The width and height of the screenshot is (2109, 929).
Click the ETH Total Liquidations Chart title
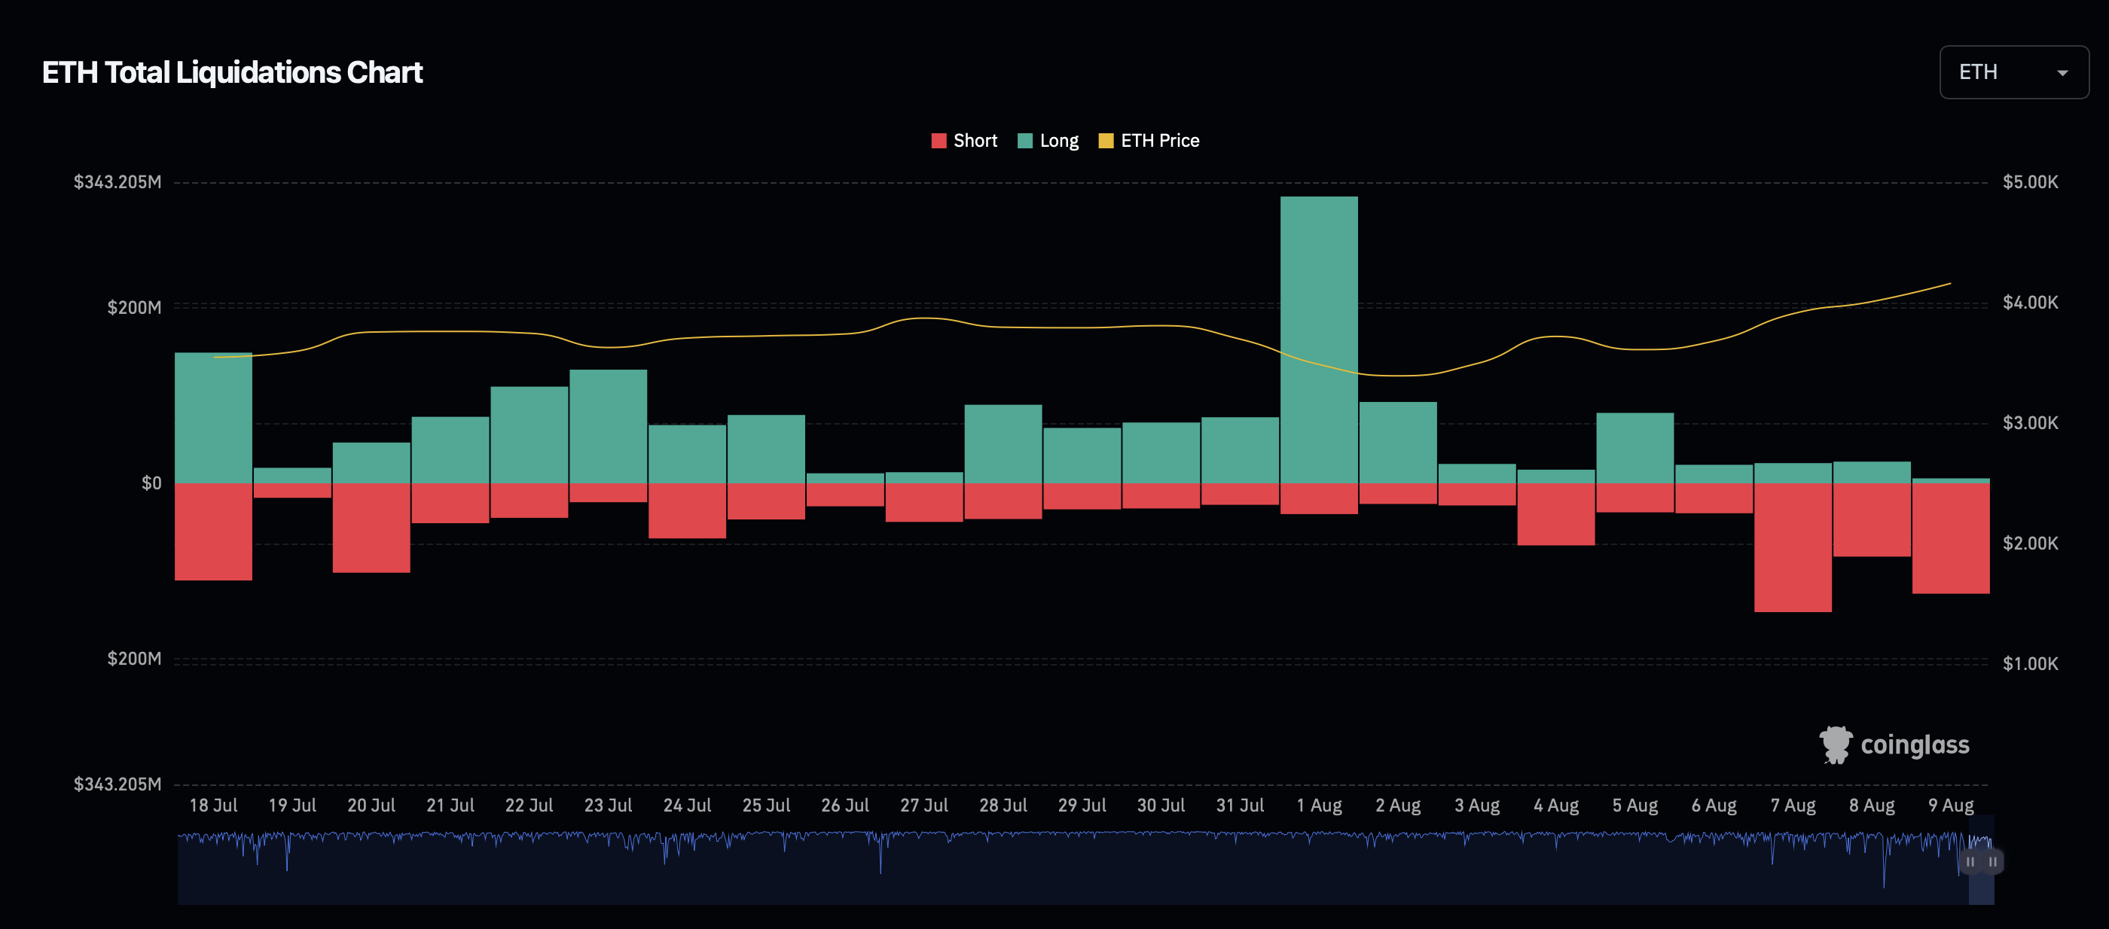232,72
